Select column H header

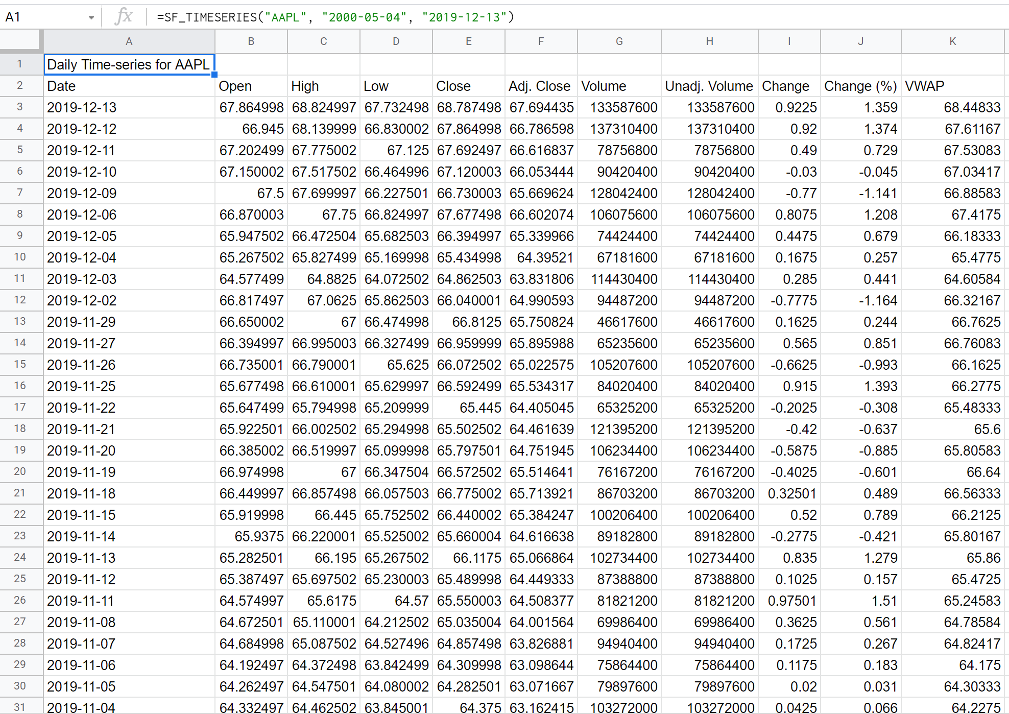click(710, 41)
